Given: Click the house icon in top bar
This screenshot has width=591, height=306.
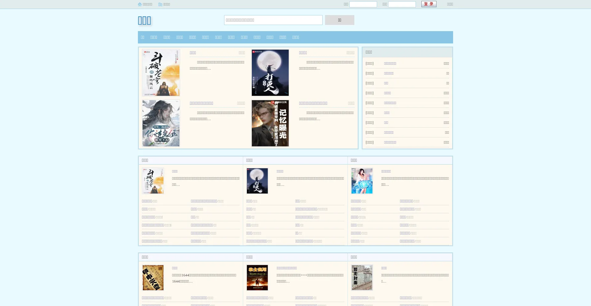Looking at the screenshot, I should [x=140, y=4].
